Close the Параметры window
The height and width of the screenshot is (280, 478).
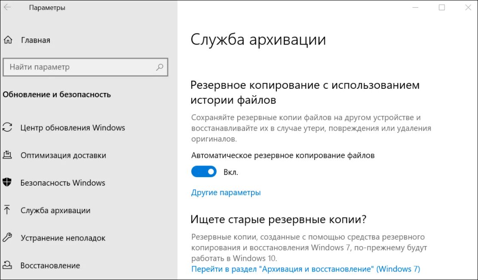468,7
